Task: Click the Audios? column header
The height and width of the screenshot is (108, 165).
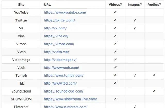Action: pyautogui.click(x=154, y=5)
